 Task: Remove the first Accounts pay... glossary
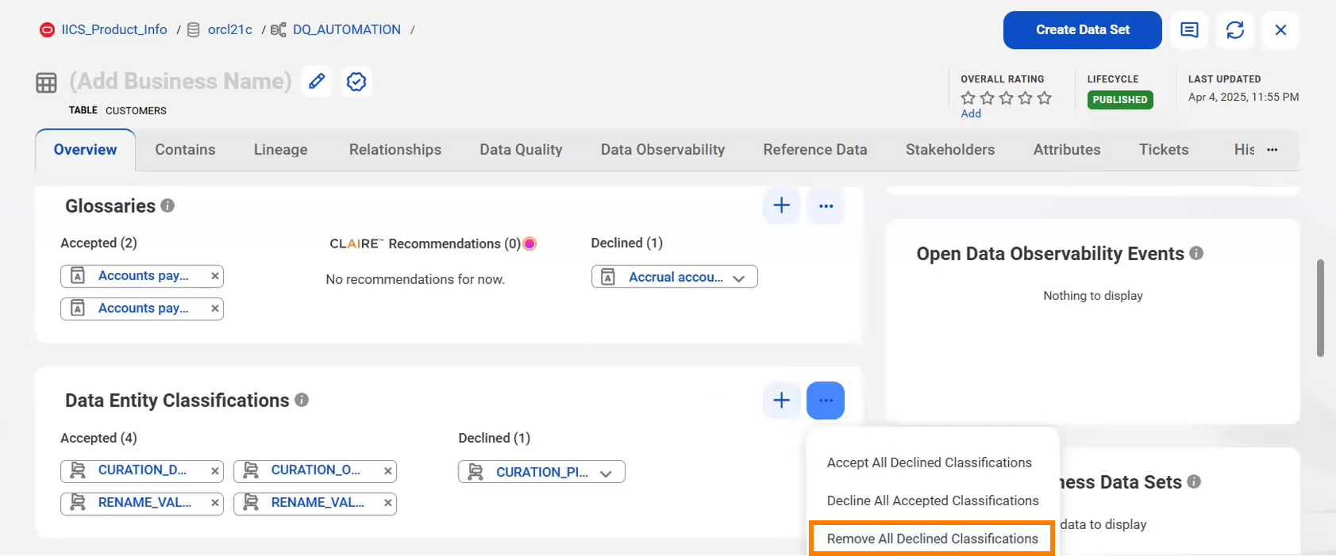tap(214, 276)
